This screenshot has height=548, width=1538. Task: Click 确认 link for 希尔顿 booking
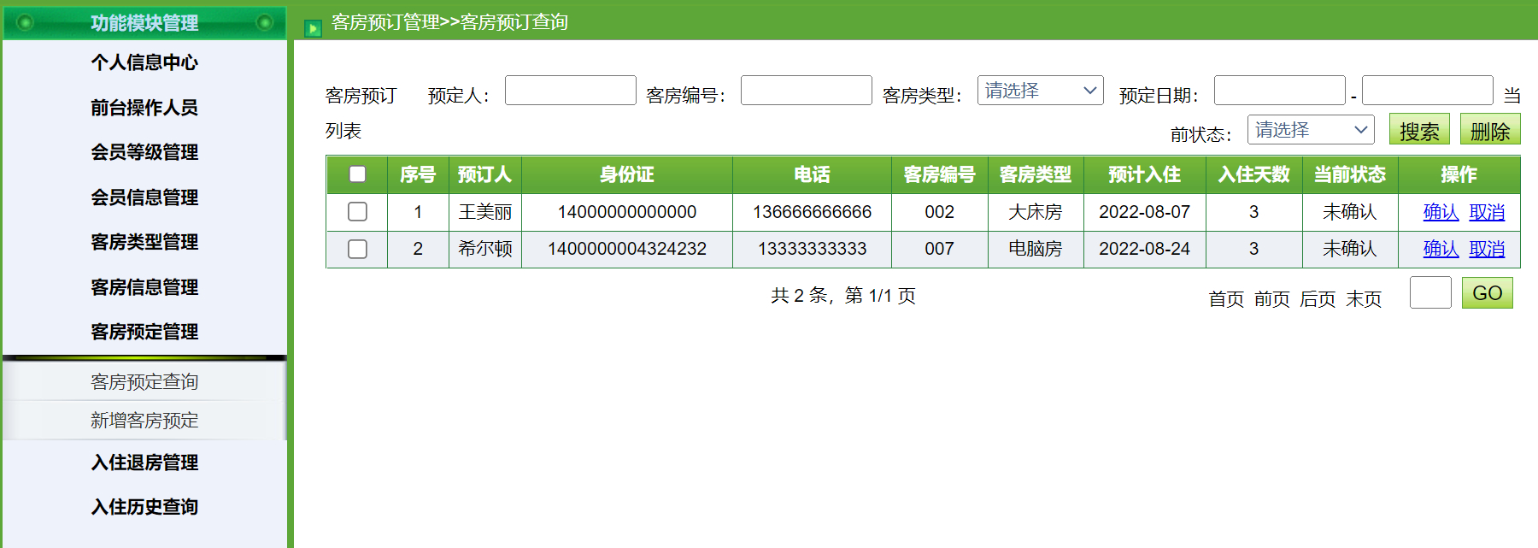1441,249
